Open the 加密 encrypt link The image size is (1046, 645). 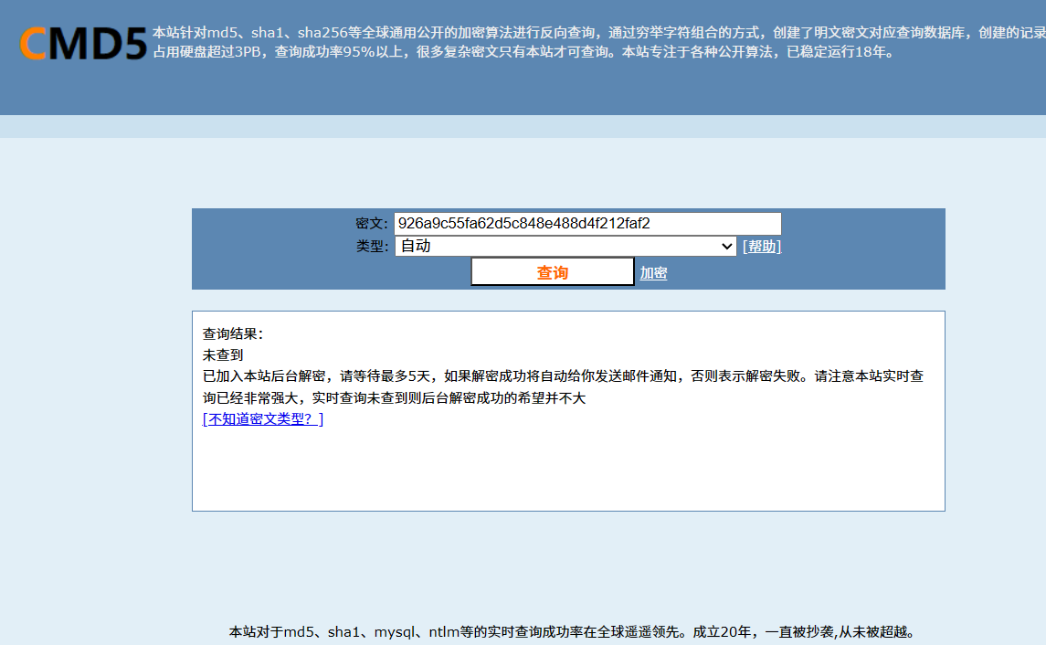click(x=653, y=273)
